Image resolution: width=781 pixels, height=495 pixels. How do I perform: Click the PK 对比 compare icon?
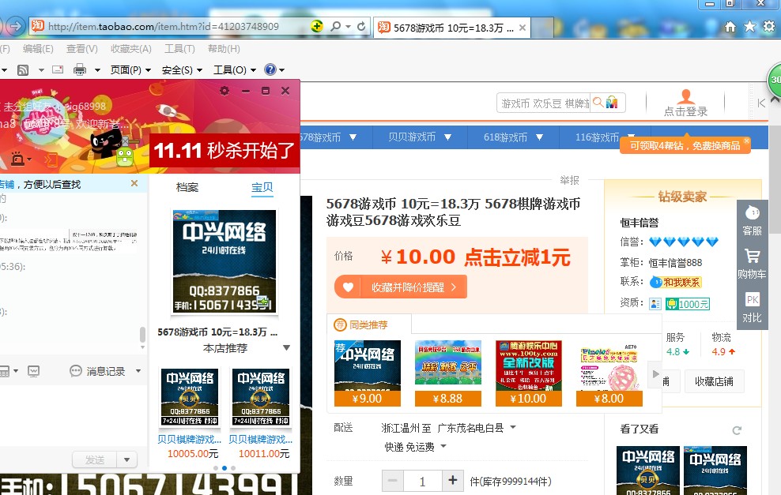pyautogui.click(x=752, y=308)
